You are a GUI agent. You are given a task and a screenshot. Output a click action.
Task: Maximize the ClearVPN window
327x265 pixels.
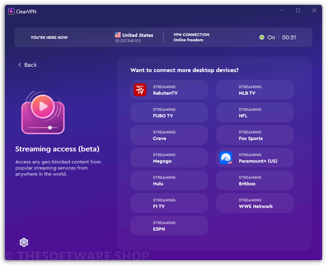tap(298, 11)
